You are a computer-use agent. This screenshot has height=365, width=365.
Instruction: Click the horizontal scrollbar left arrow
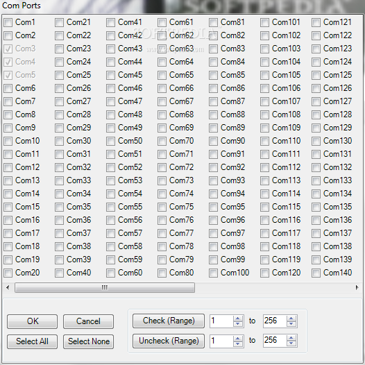(x=8, y=288)
